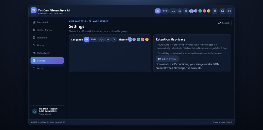Click the 'Private account · English' footer text
The width and height of the screenshot is (263, 130).
pos(223,122)
